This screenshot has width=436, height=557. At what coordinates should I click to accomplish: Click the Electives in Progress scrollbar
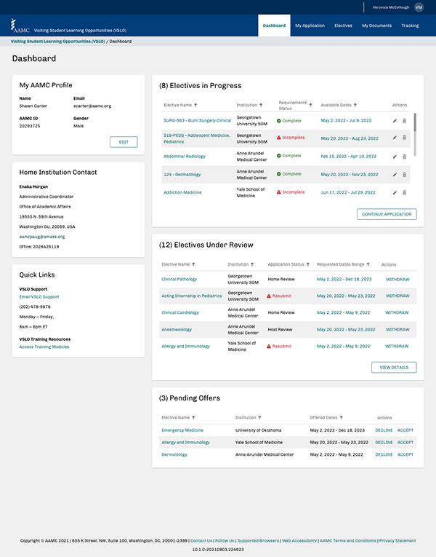coord(415,122)
